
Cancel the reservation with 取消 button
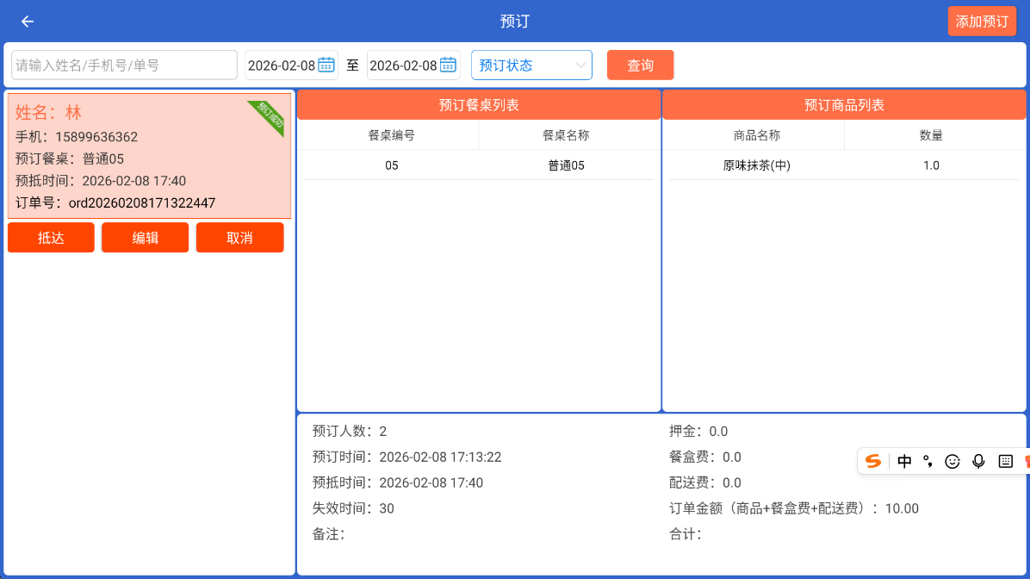point(239,238)
